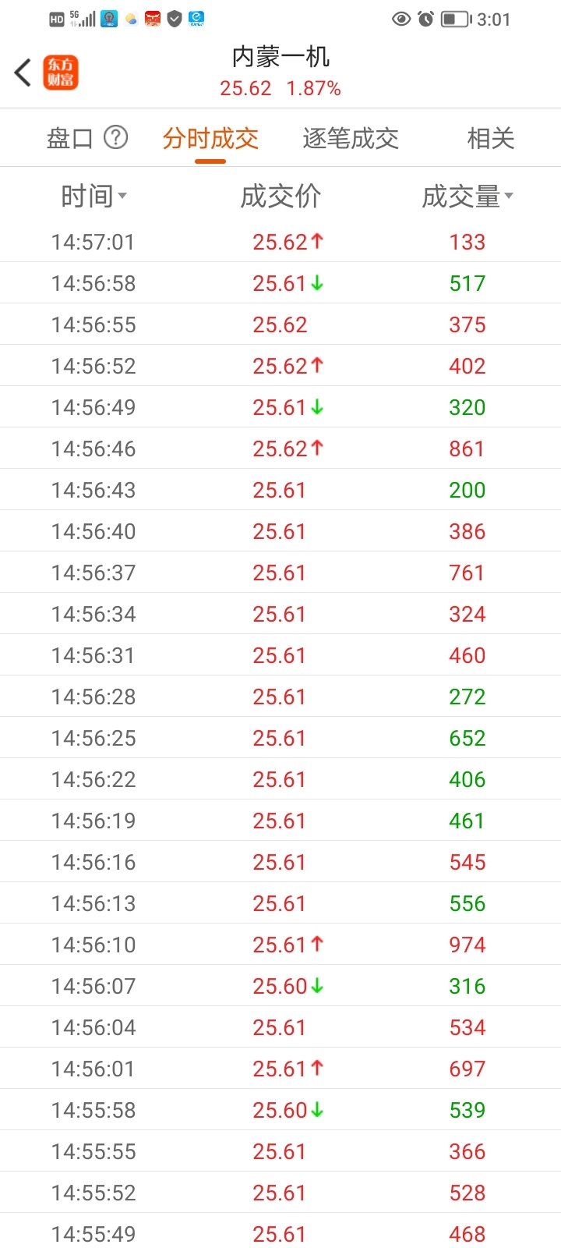Select the 14:57:01 trade row
561x1248 pixels.
pos(280,242)
